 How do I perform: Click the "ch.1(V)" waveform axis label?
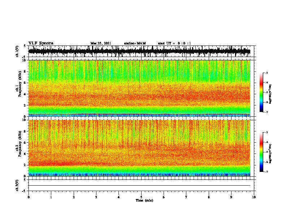click(17, 51)
